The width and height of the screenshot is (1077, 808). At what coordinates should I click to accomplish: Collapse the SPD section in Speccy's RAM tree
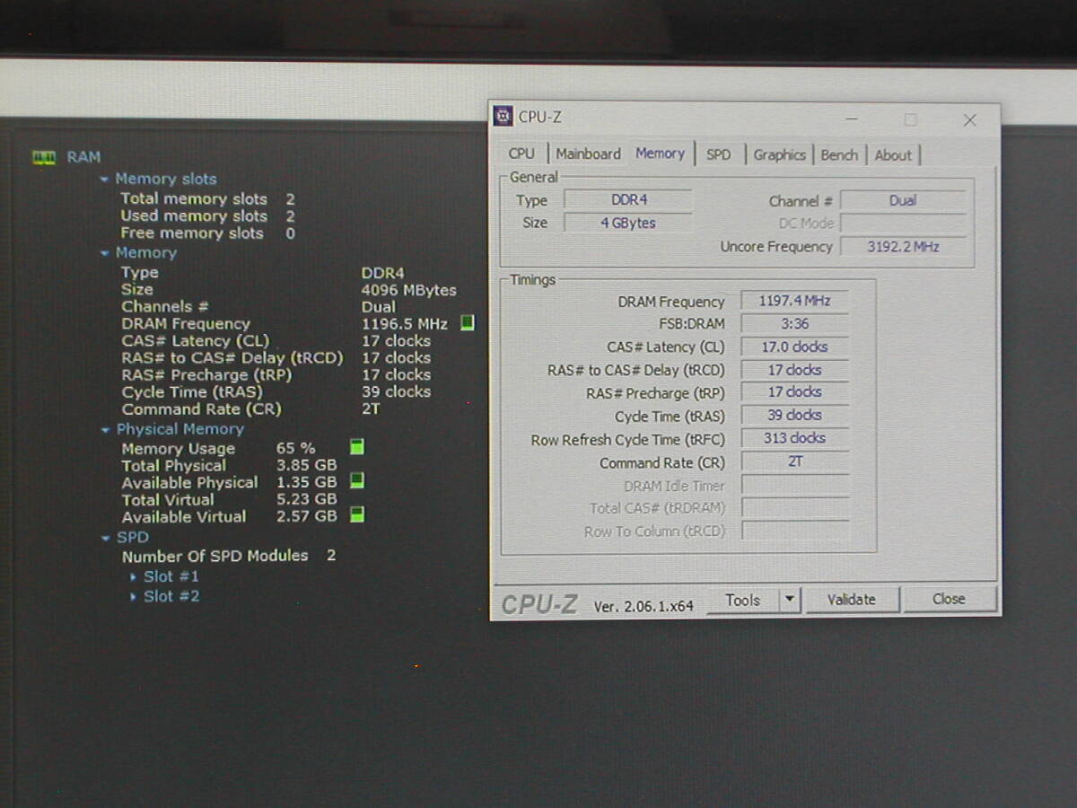[x=106, y=539]
